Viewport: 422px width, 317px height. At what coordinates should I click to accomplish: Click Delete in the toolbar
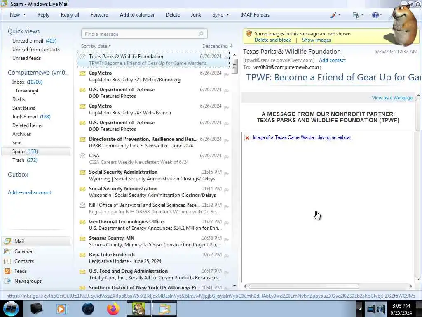[x=173, y=15]
